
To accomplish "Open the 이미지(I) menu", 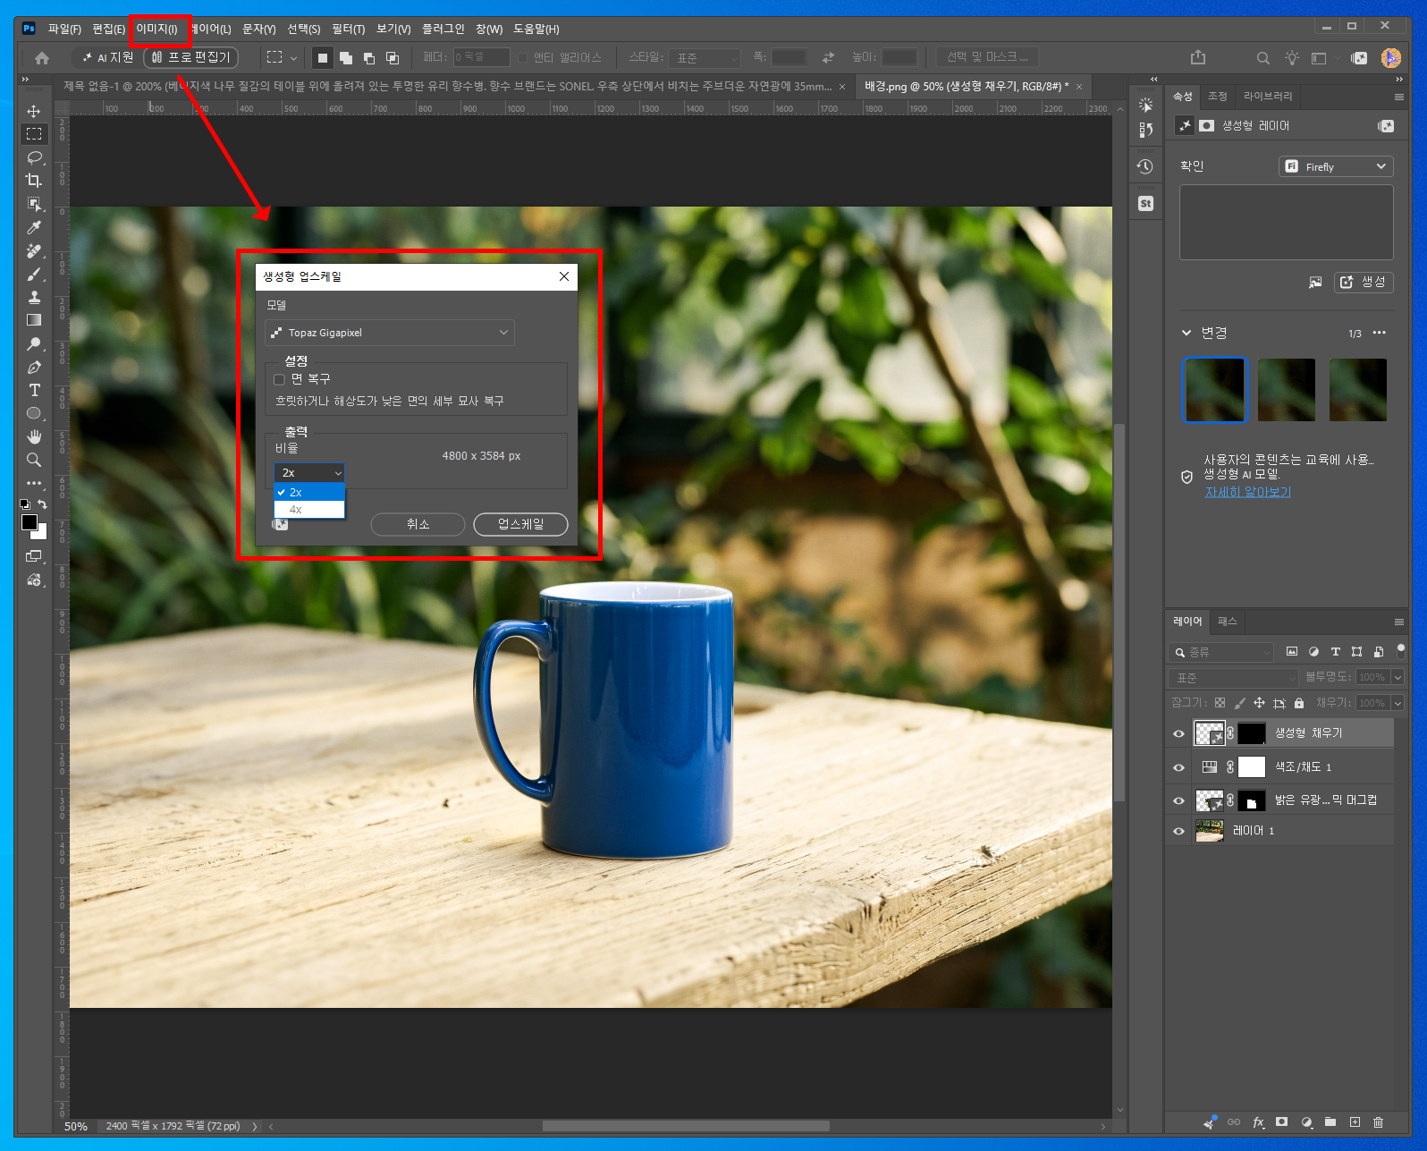I will (156, 30).
